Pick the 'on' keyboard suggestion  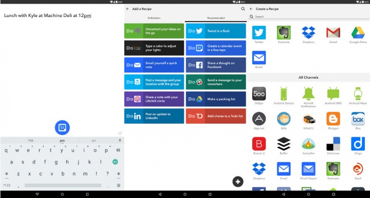pos(94,140)
